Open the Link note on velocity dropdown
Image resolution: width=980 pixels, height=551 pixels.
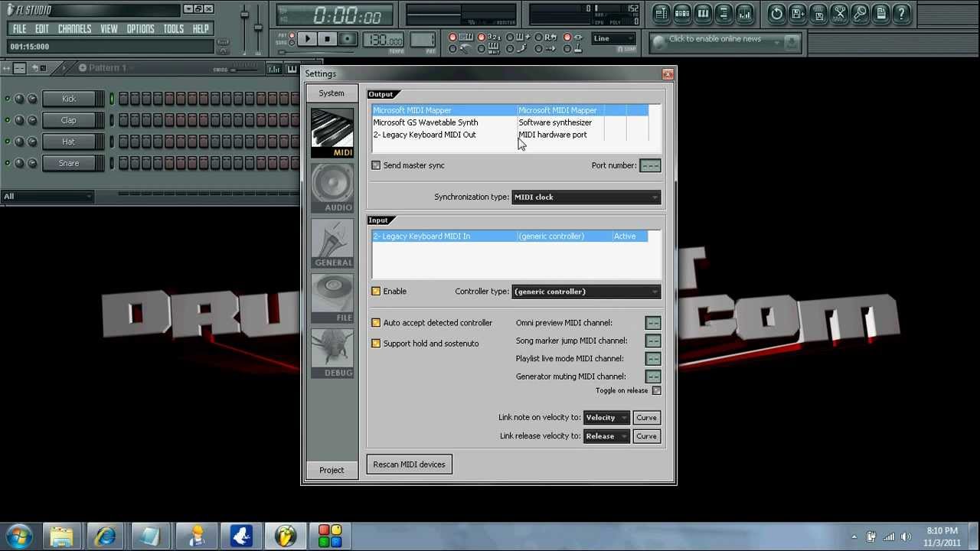[x=606, y=418]
